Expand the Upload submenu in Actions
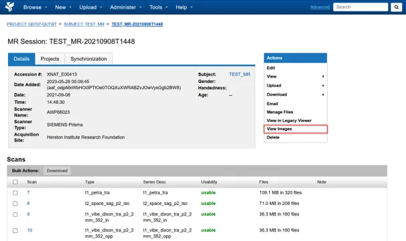This screenshot has width=406, height=241. pos(295,86)
